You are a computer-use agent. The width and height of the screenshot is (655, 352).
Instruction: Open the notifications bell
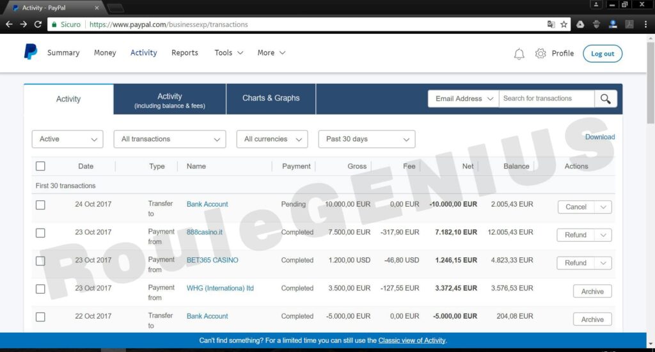click(519, 54)
